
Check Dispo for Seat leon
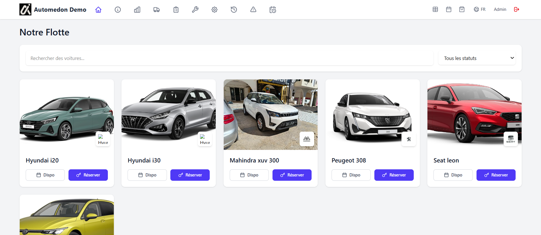[453, 175]
